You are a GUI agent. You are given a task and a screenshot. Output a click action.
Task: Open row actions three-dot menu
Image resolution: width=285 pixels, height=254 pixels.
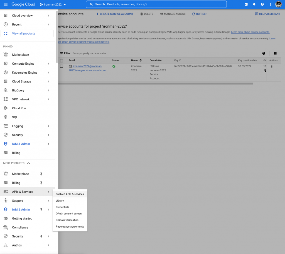(x=272, y=67)
